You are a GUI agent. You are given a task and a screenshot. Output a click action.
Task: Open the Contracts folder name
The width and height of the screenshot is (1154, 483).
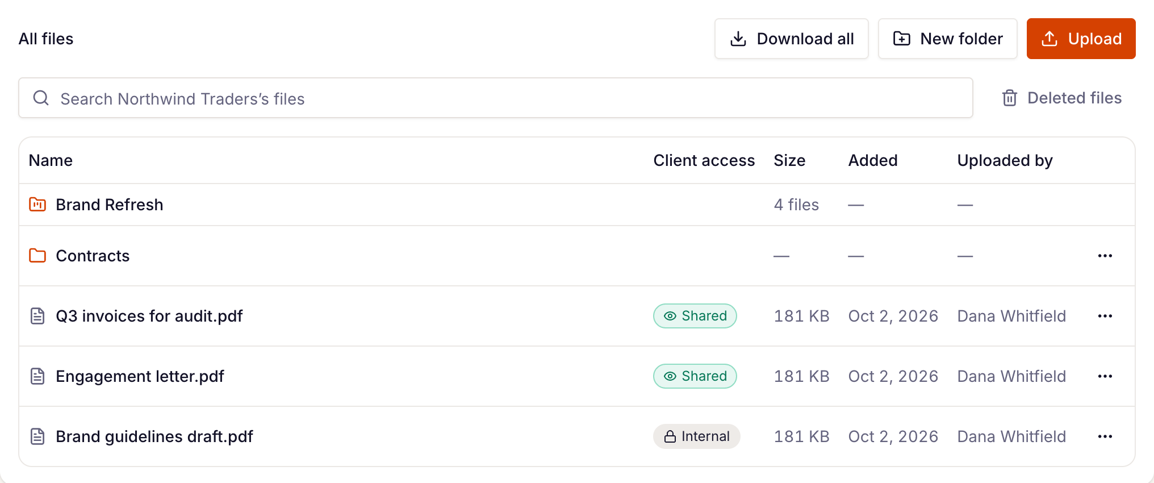click(x=93, y=256)
